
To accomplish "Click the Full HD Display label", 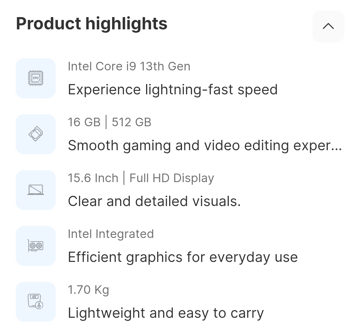I will click(x=171, y=178).
